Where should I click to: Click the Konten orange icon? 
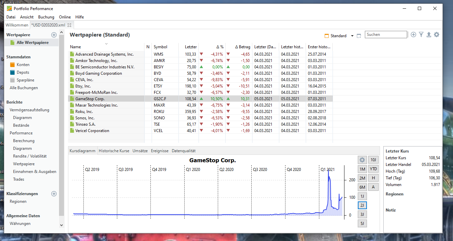coord(12,65)
